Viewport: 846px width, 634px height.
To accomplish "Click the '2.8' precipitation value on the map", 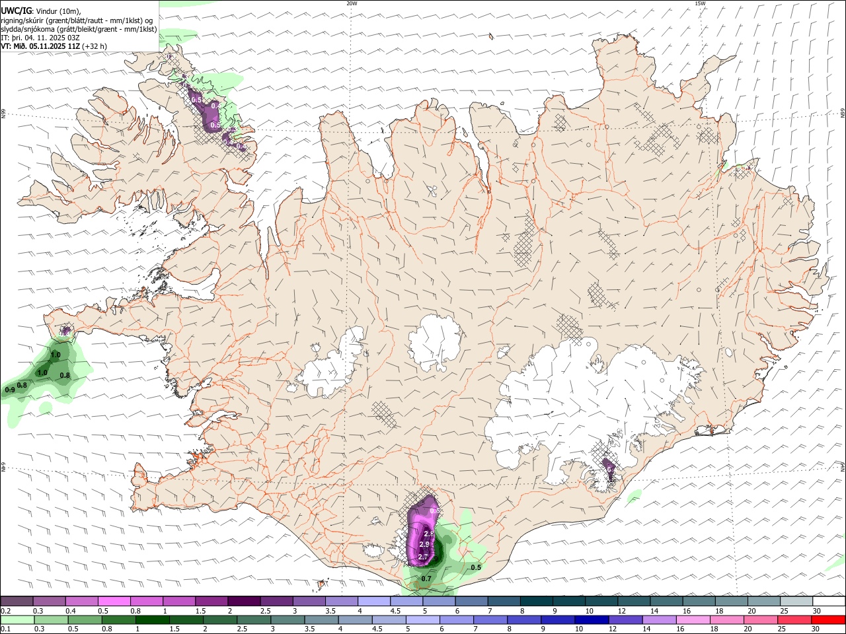I will click(428, 534).
